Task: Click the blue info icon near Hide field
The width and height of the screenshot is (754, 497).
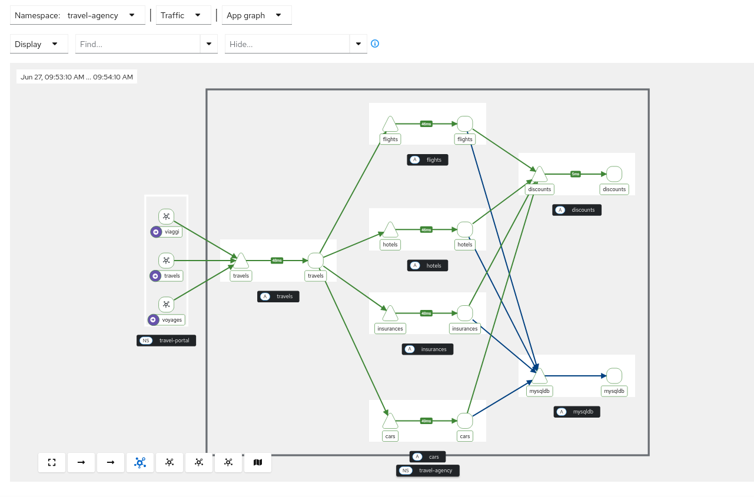Action: pos(374,44)
